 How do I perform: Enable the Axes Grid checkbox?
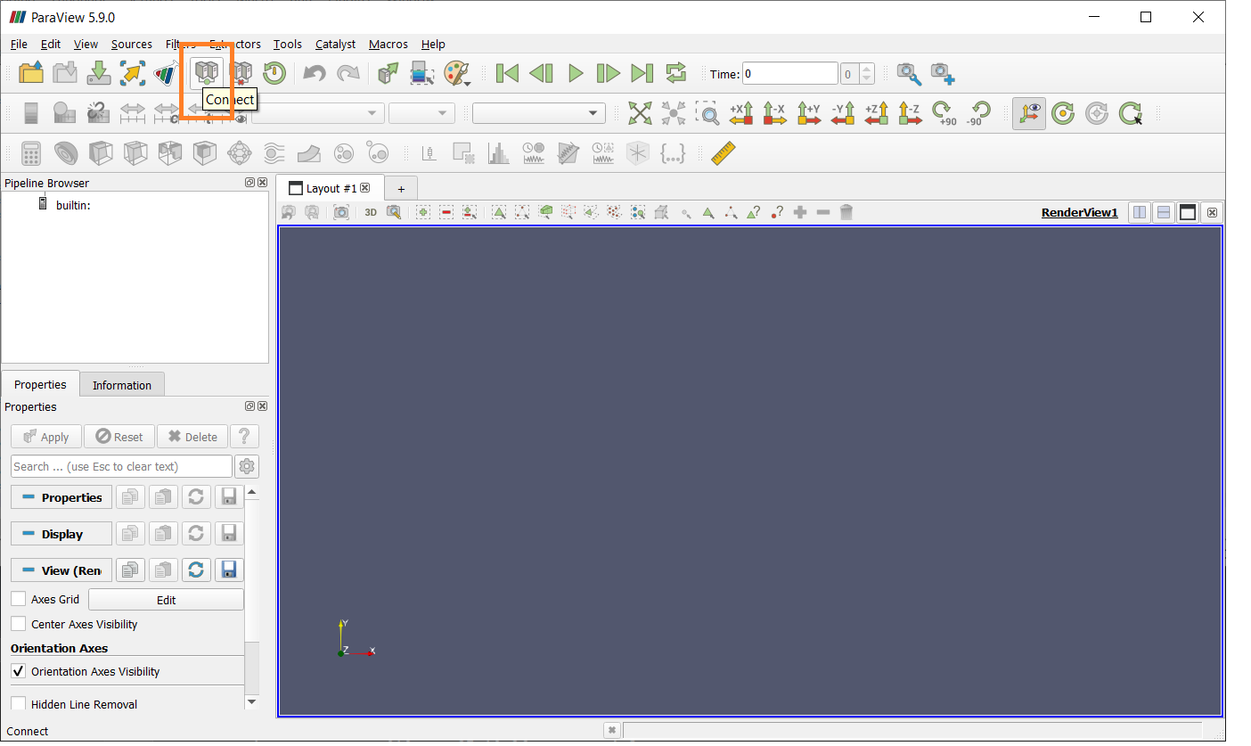tap(18, 599)
